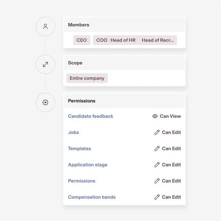Open the Compensation bands permission link
This screenshot has height=221, width=221.
tap(92, 197)
